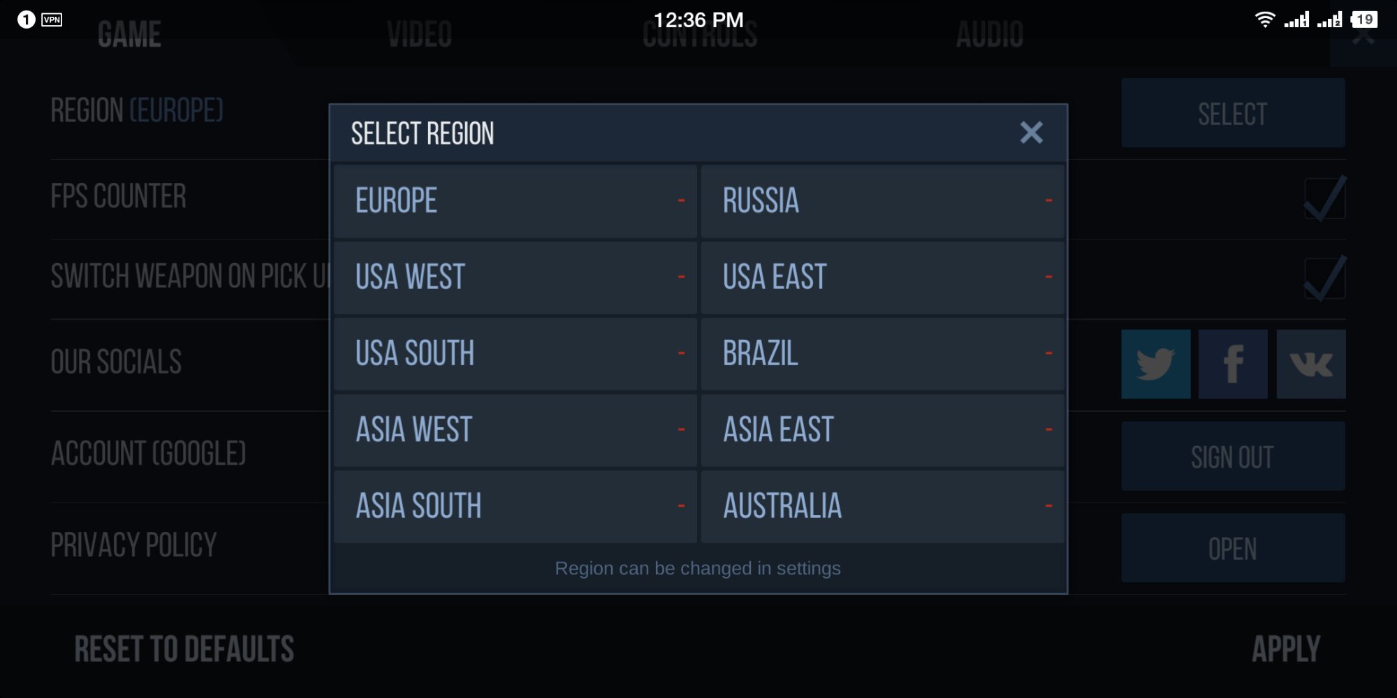Open the VK social link
Viewport: 1397px width, 698px height.
pos(1311,364)
